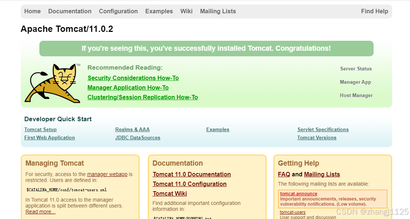The image size is (410, 219).
Task: Click the Recommended Reading heading
Action: click(x=125, y=67)
